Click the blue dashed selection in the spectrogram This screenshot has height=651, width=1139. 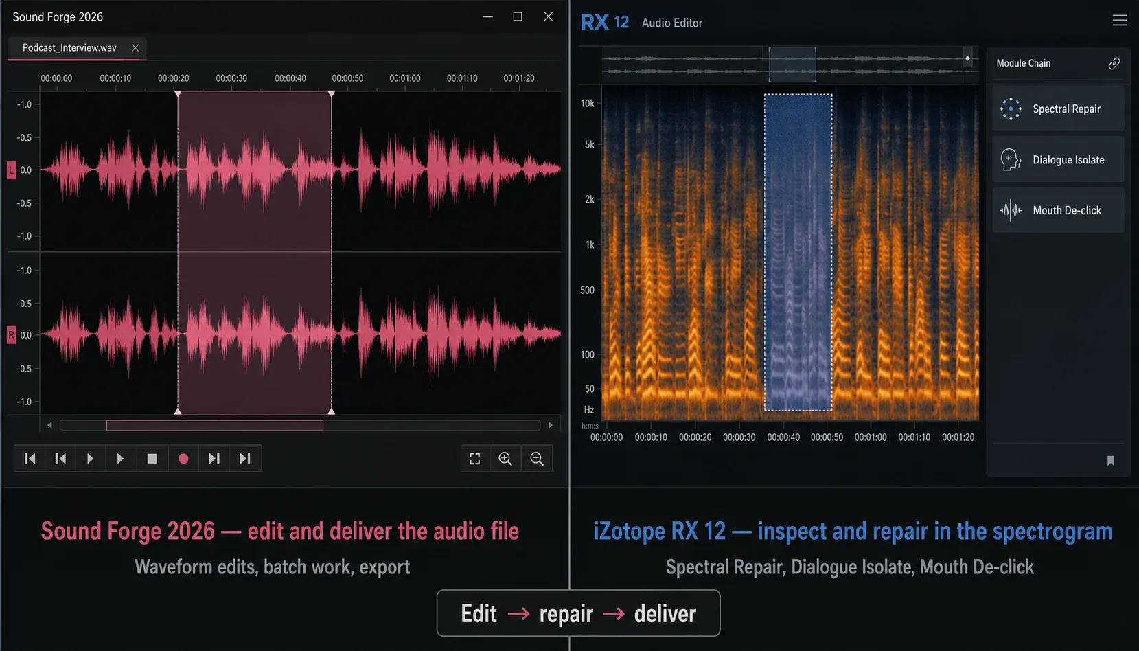(x=798, y=252)
